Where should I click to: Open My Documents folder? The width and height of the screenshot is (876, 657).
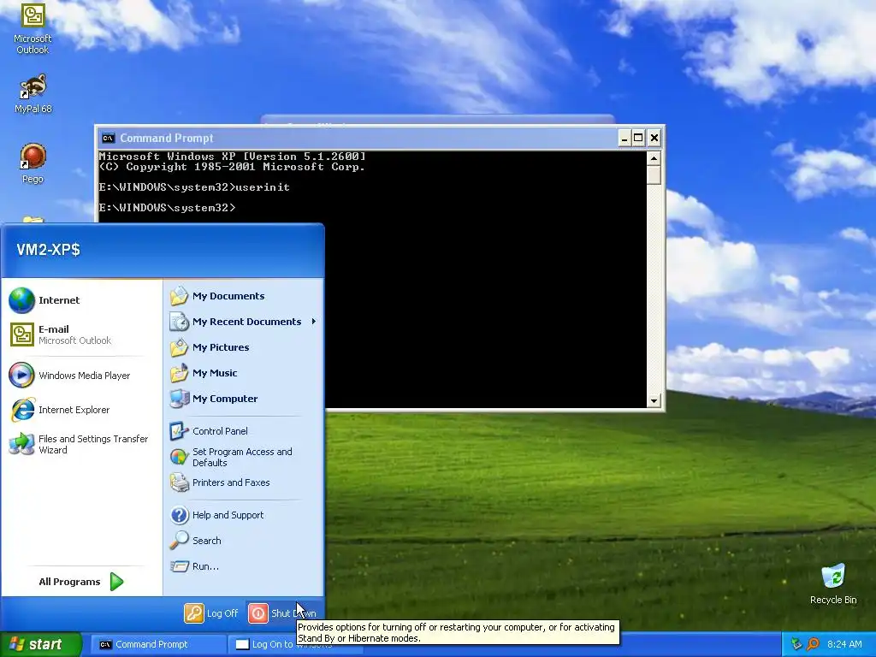(x=244, y=296)
